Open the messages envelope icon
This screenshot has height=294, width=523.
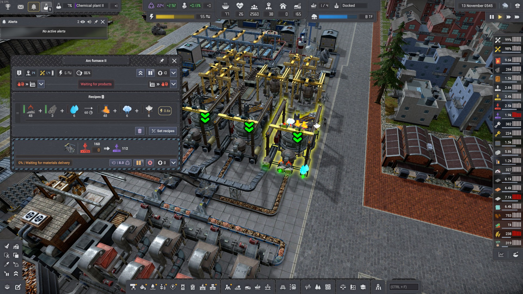pos(21,7)
